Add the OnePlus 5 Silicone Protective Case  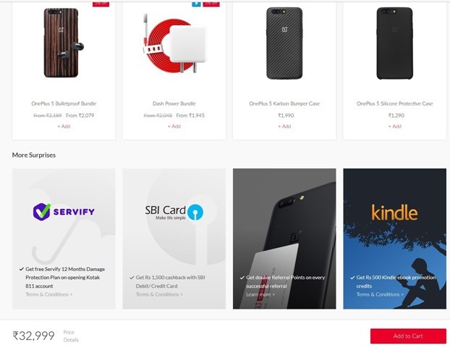(394, 127)
